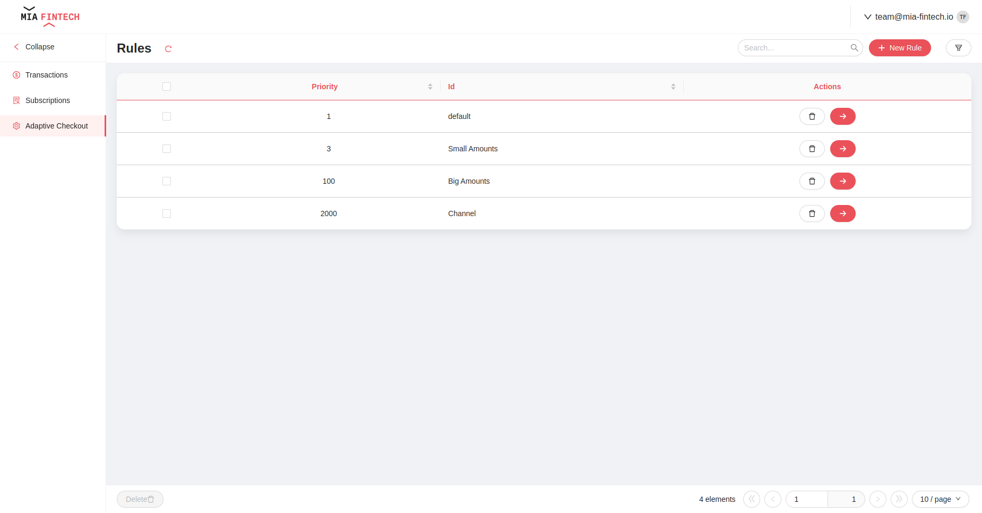Type in the Search field

point(791,48)
